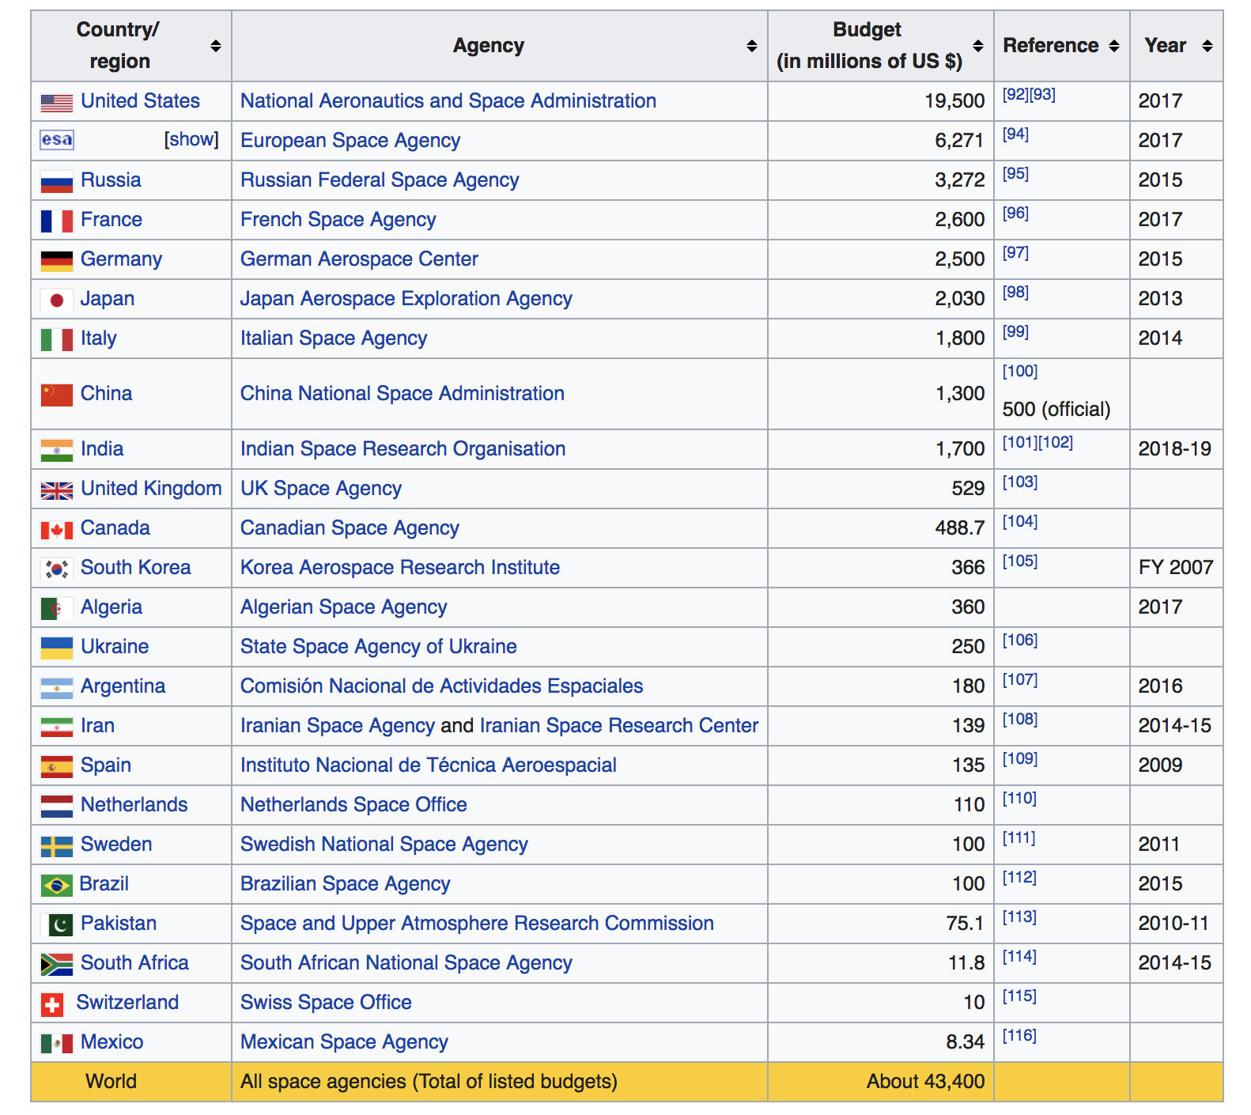Click the Sweden flag icon
The image size is (1251, 1115).
[57, 846]
